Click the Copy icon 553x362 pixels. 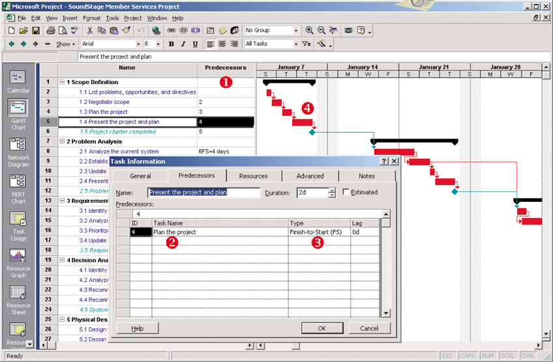pos(102,31)
